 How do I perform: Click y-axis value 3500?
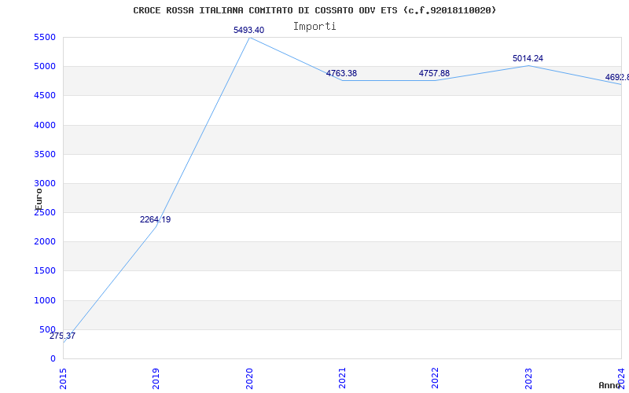coord(45,154)
